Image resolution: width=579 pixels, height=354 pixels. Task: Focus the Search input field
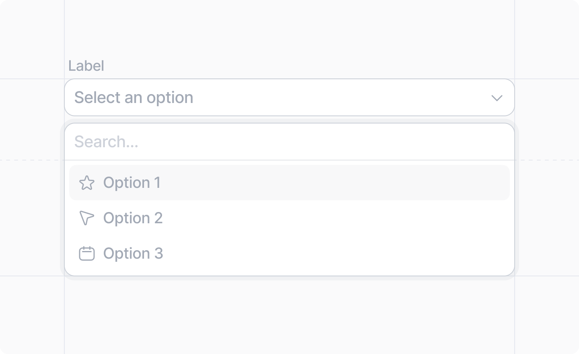(289, 142)
